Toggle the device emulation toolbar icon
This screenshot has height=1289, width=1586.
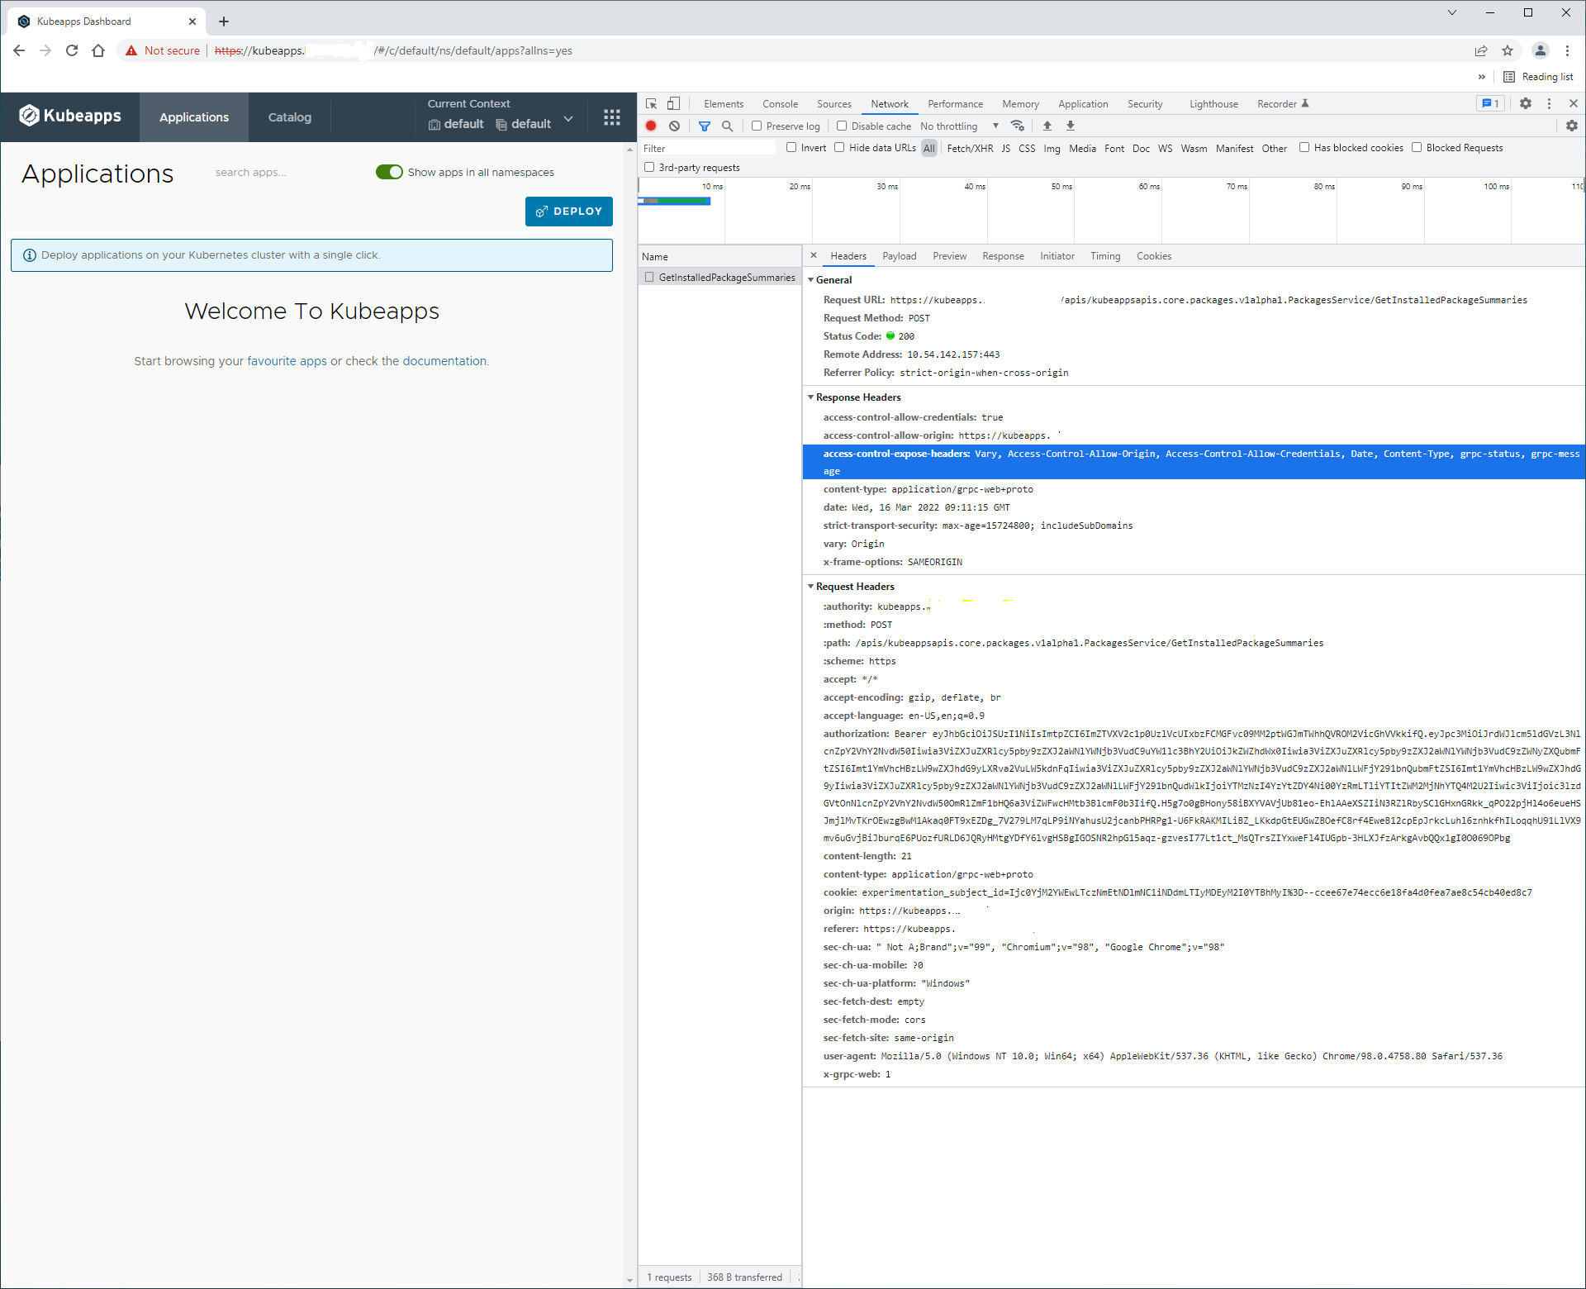click(x=673, y=103)
